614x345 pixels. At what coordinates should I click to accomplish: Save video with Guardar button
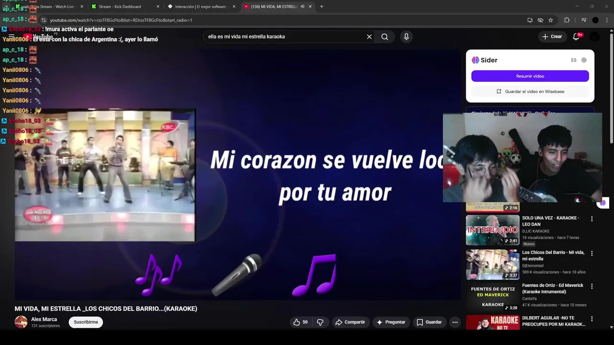pyautogui.click(x=429, y=322)
